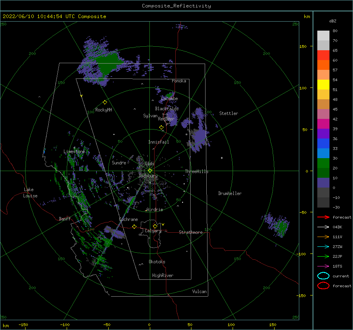This screenshot has width=353, height=330.
Task: Select the Strathmore label
Action: click(x=191, y=232)
